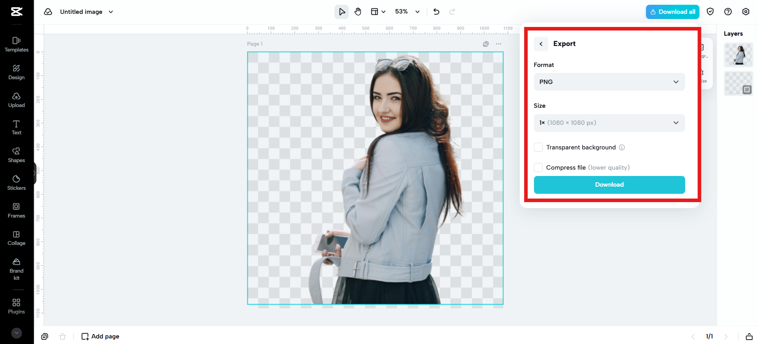Click the teal Download button
Viewport: 758px width, 344px height.
[609, 185]
